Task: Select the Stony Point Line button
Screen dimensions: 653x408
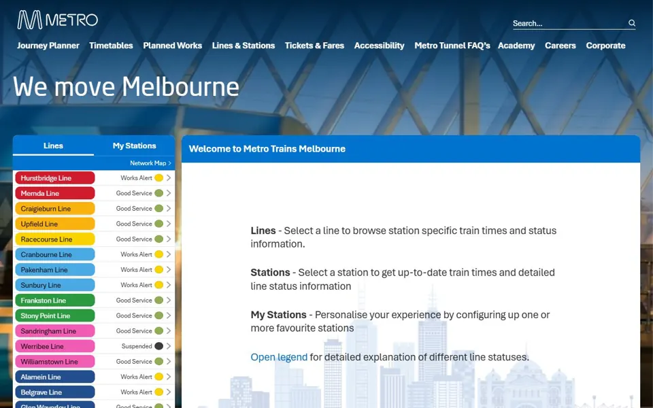Action: pos(55,316)
